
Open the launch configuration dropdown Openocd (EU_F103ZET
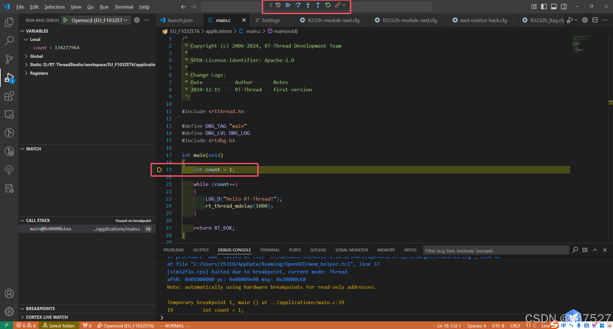(x=99, y=20)
